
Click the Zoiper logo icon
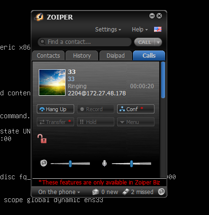pos(39,17)
